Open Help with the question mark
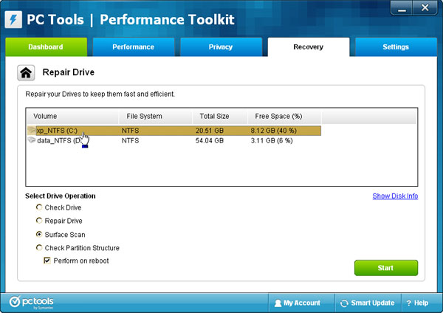Image resolution: width=443 pixels, height=313 pixels. click(418, 303)
